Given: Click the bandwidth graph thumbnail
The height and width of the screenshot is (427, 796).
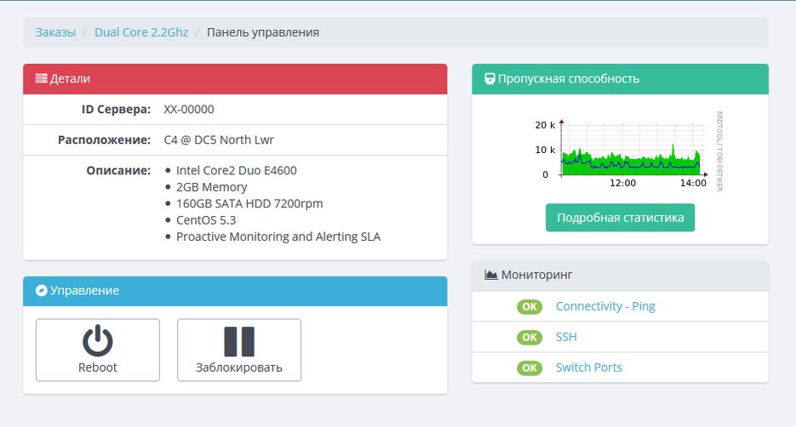Looking at the screenshot, I should [628, 151].
